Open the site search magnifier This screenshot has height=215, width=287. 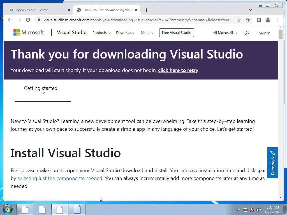click(247, 33)
